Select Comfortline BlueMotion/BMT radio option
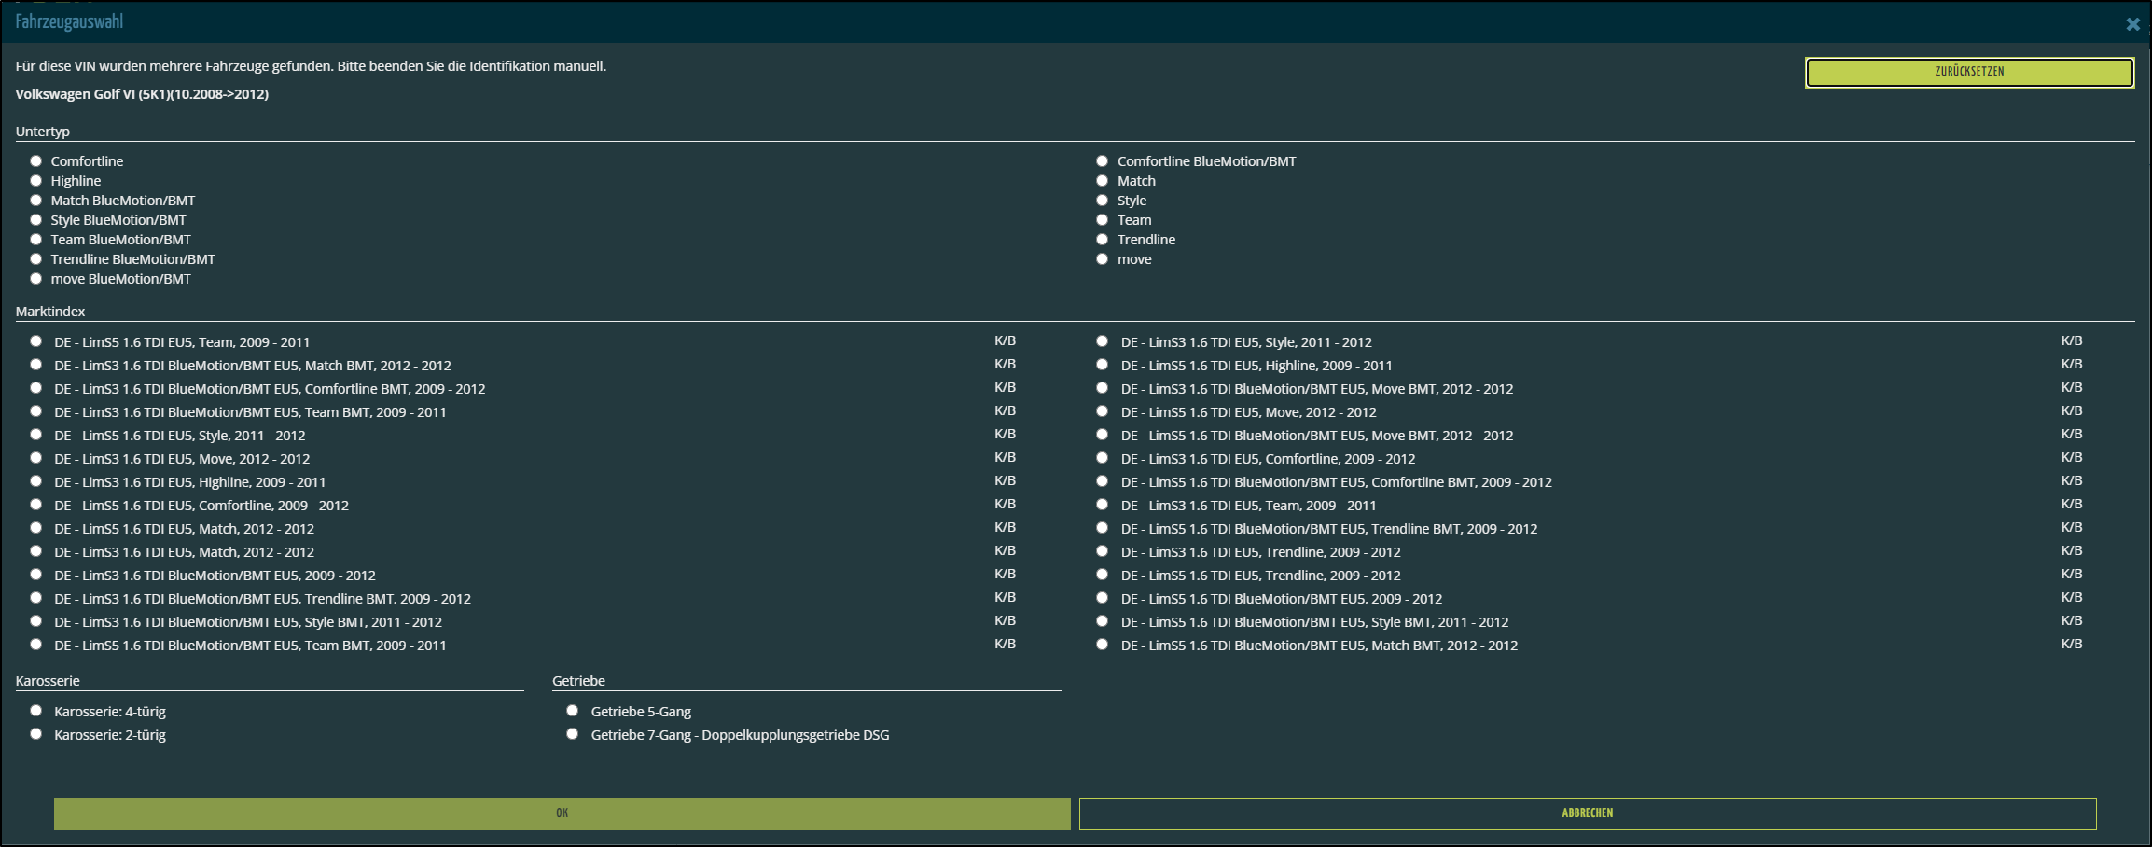The height and width of the screenshot is (847, 2152). coord(1103,161)
